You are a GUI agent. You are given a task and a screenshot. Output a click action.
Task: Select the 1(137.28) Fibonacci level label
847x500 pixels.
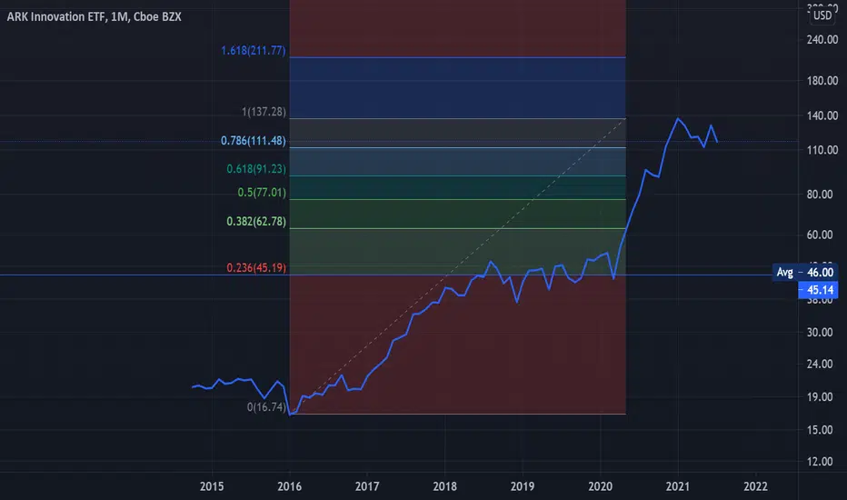tap(263, 112)
